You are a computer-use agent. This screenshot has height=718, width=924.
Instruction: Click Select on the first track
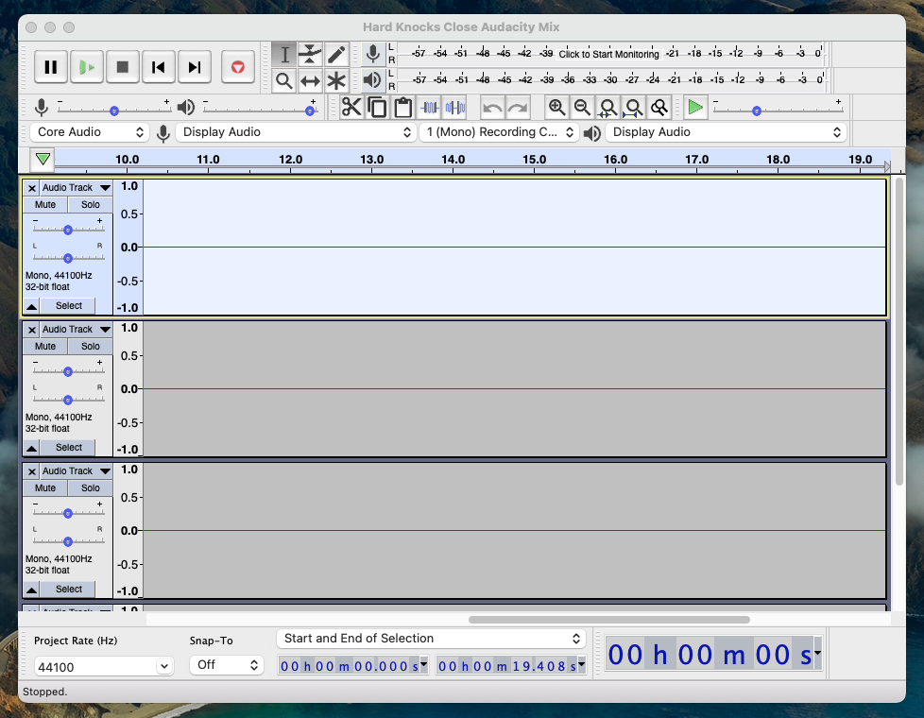point(68,306)
